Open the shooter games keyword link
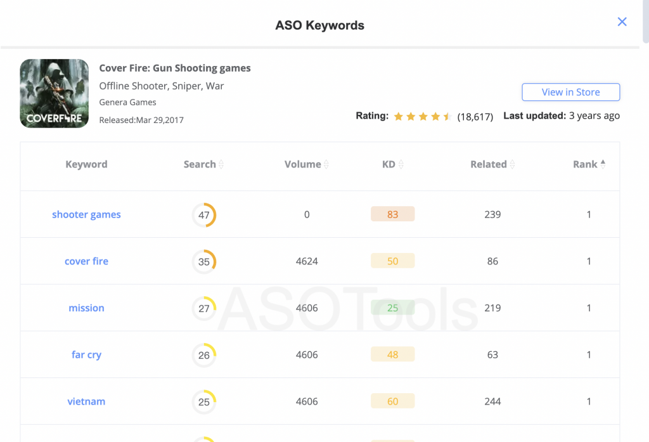 tap(86, 214)
